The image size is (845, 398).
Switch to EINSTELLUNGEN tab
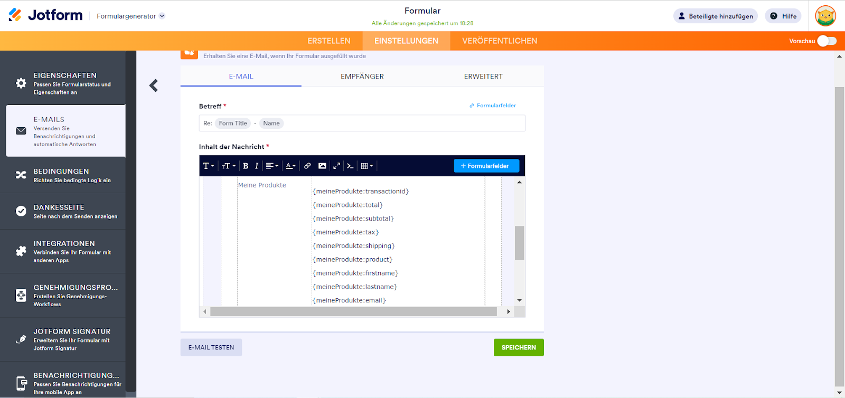tap(406, 41)
